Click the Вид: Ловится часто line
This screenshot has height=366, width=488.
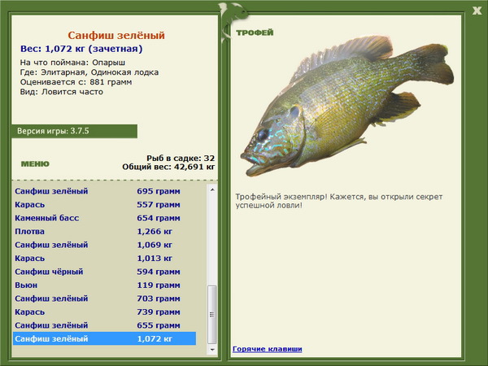coord(62,92)
